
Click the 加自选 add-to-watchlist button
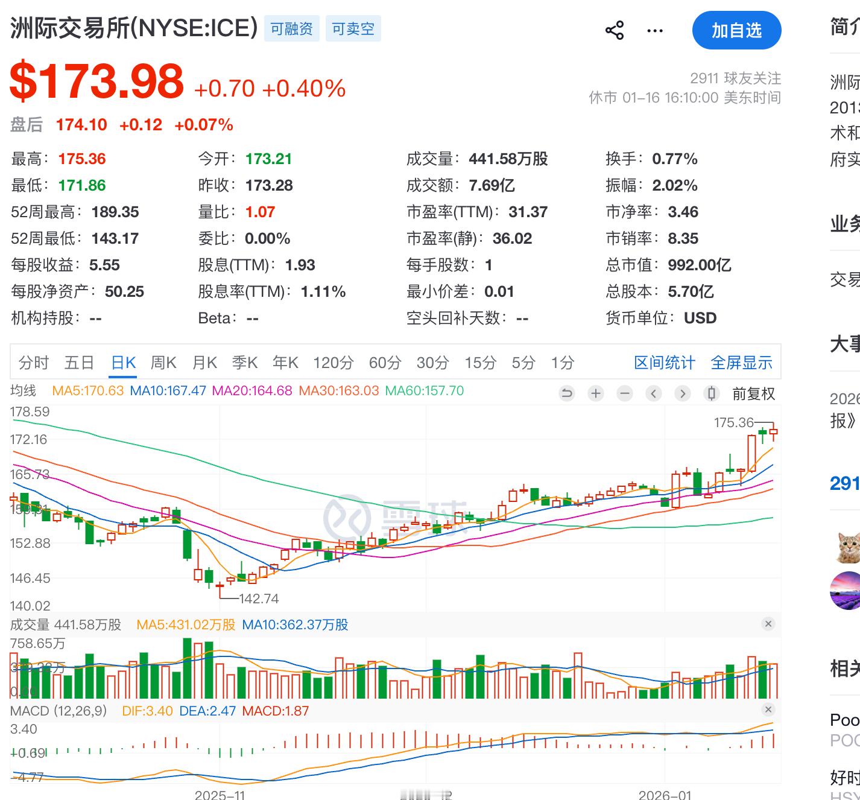click(x=736, y=30)
